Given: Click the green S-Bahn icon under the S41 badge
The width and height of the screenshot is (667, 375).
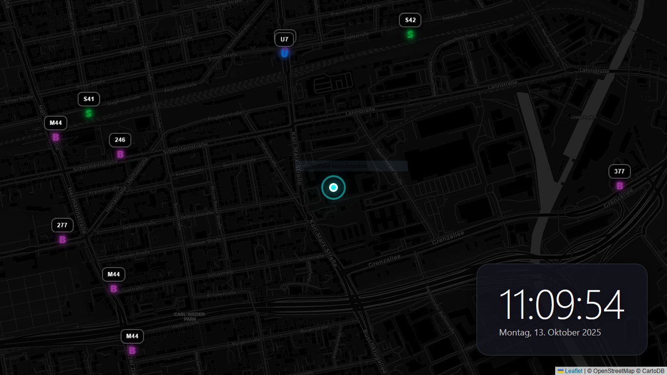Looking at the screenshot, I should pos(88,113).
